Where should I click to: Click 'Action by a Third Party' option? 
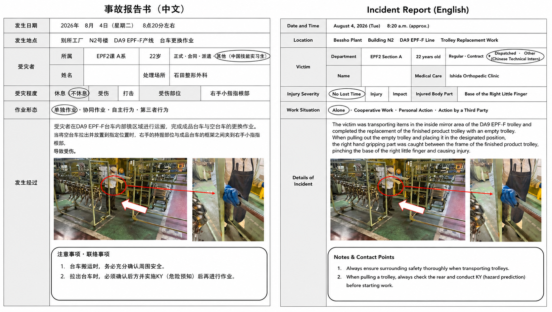(x=463, y=110)
